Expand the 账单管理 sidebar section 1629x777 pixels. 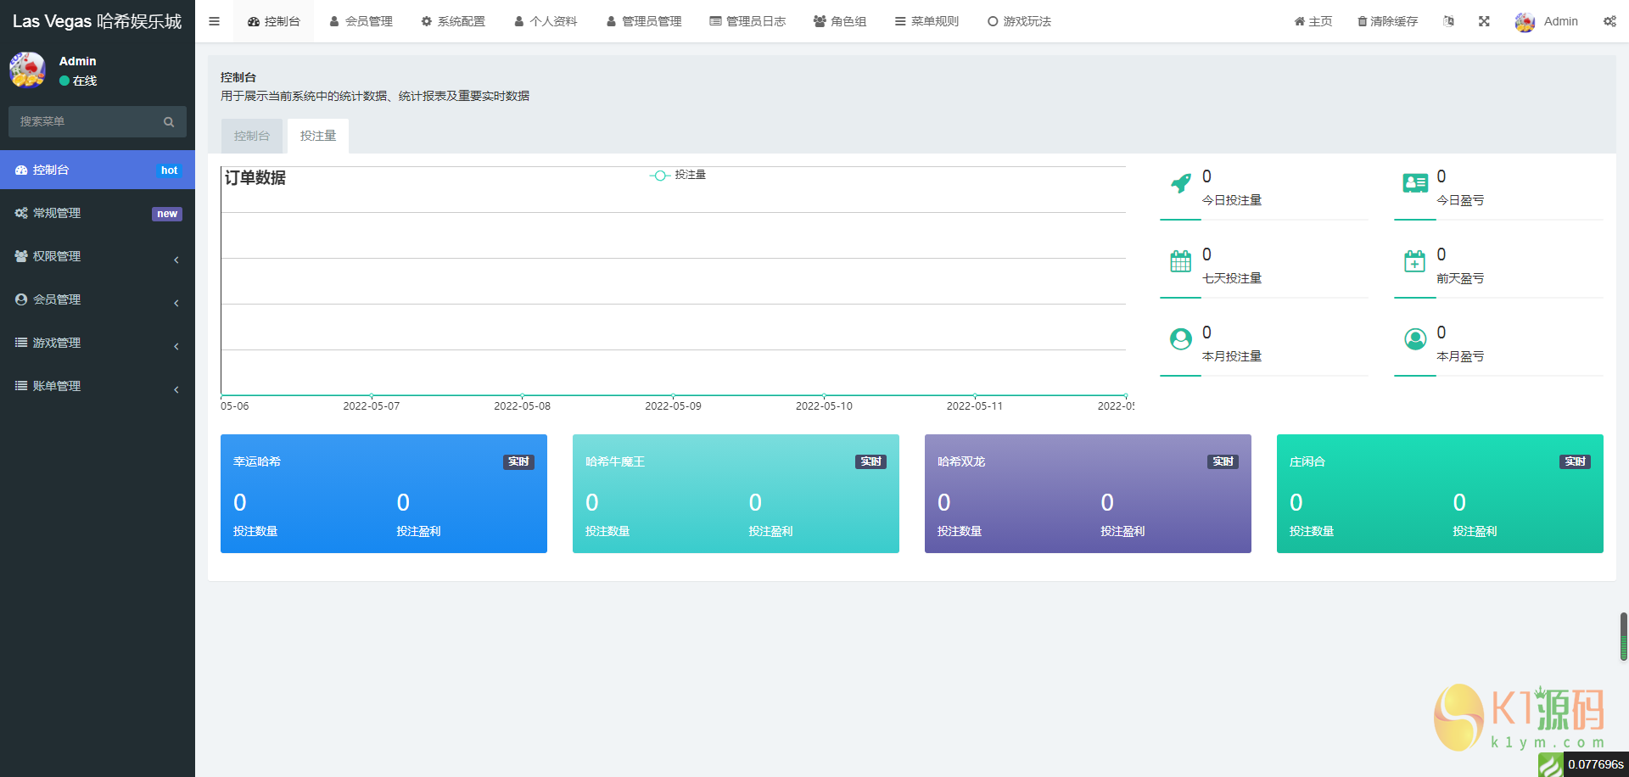(57, 385)
